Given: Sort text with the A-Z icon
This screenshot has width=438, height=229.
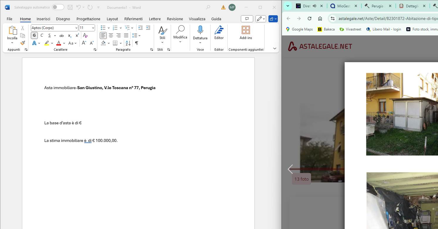Looking at the screenshot, I should [x=128, y=43].
